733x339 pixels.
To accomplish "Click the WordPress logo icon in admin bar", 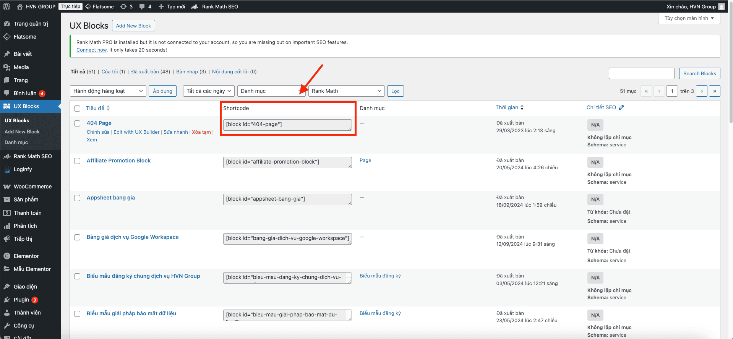I will pyautogui.click(x=6, y=6).
